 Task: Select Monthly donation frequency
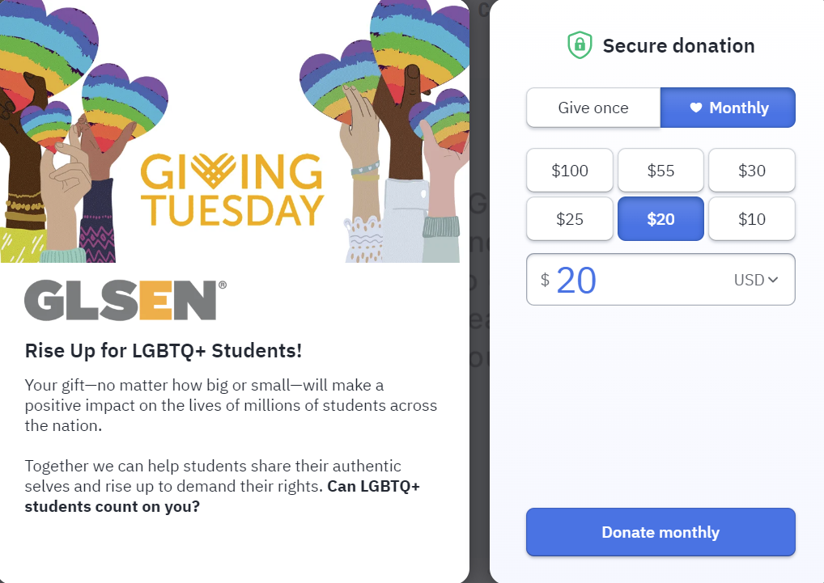tap(728, 108)
